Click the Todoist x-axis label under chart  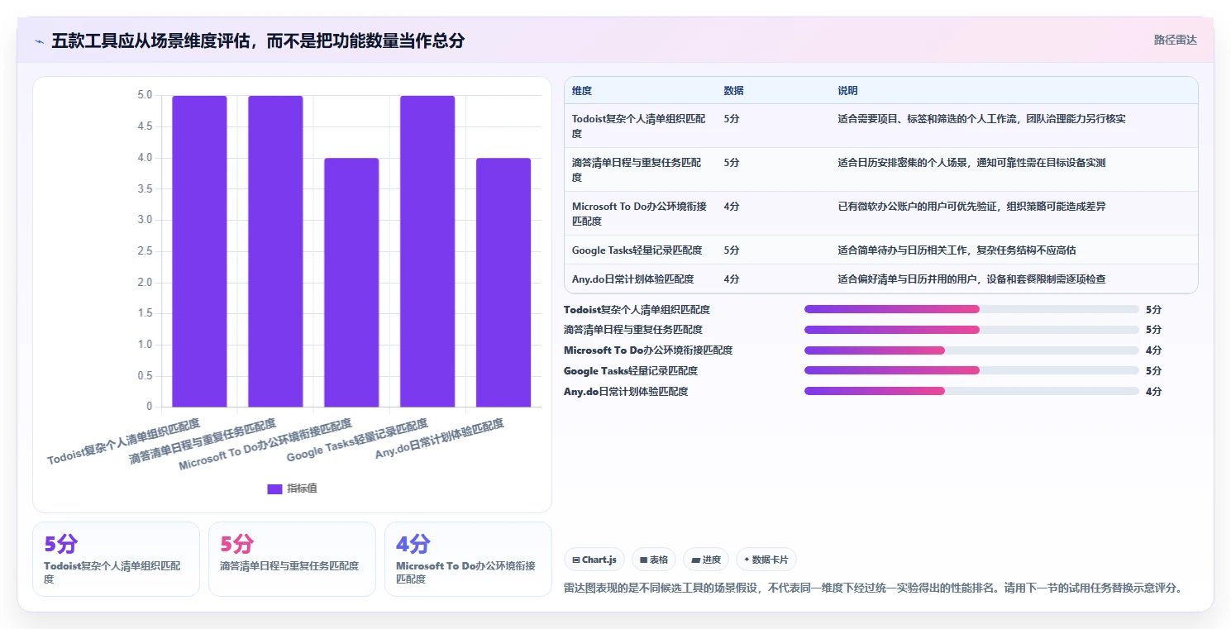(124, 442)
